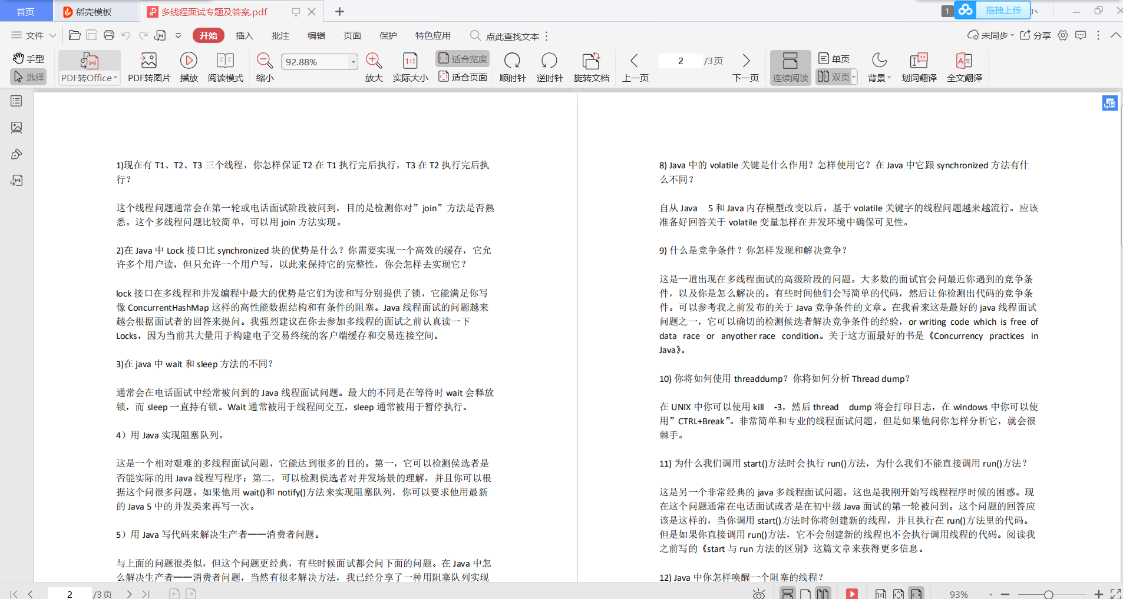The image size is (1123, 599).
Task: Click the open folder icon
Action: click(75, 35)
